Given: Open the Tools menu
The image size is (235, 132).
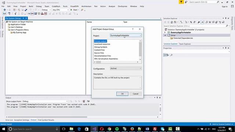Looking at the screenshot, I should tap(65, 6).
